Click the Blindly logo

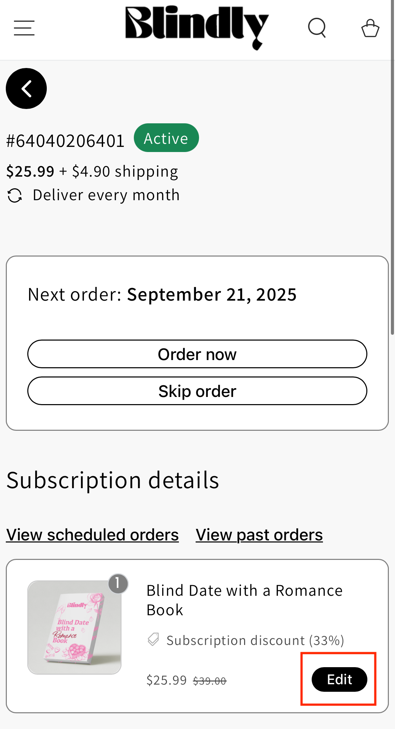[x=197, y=27]
